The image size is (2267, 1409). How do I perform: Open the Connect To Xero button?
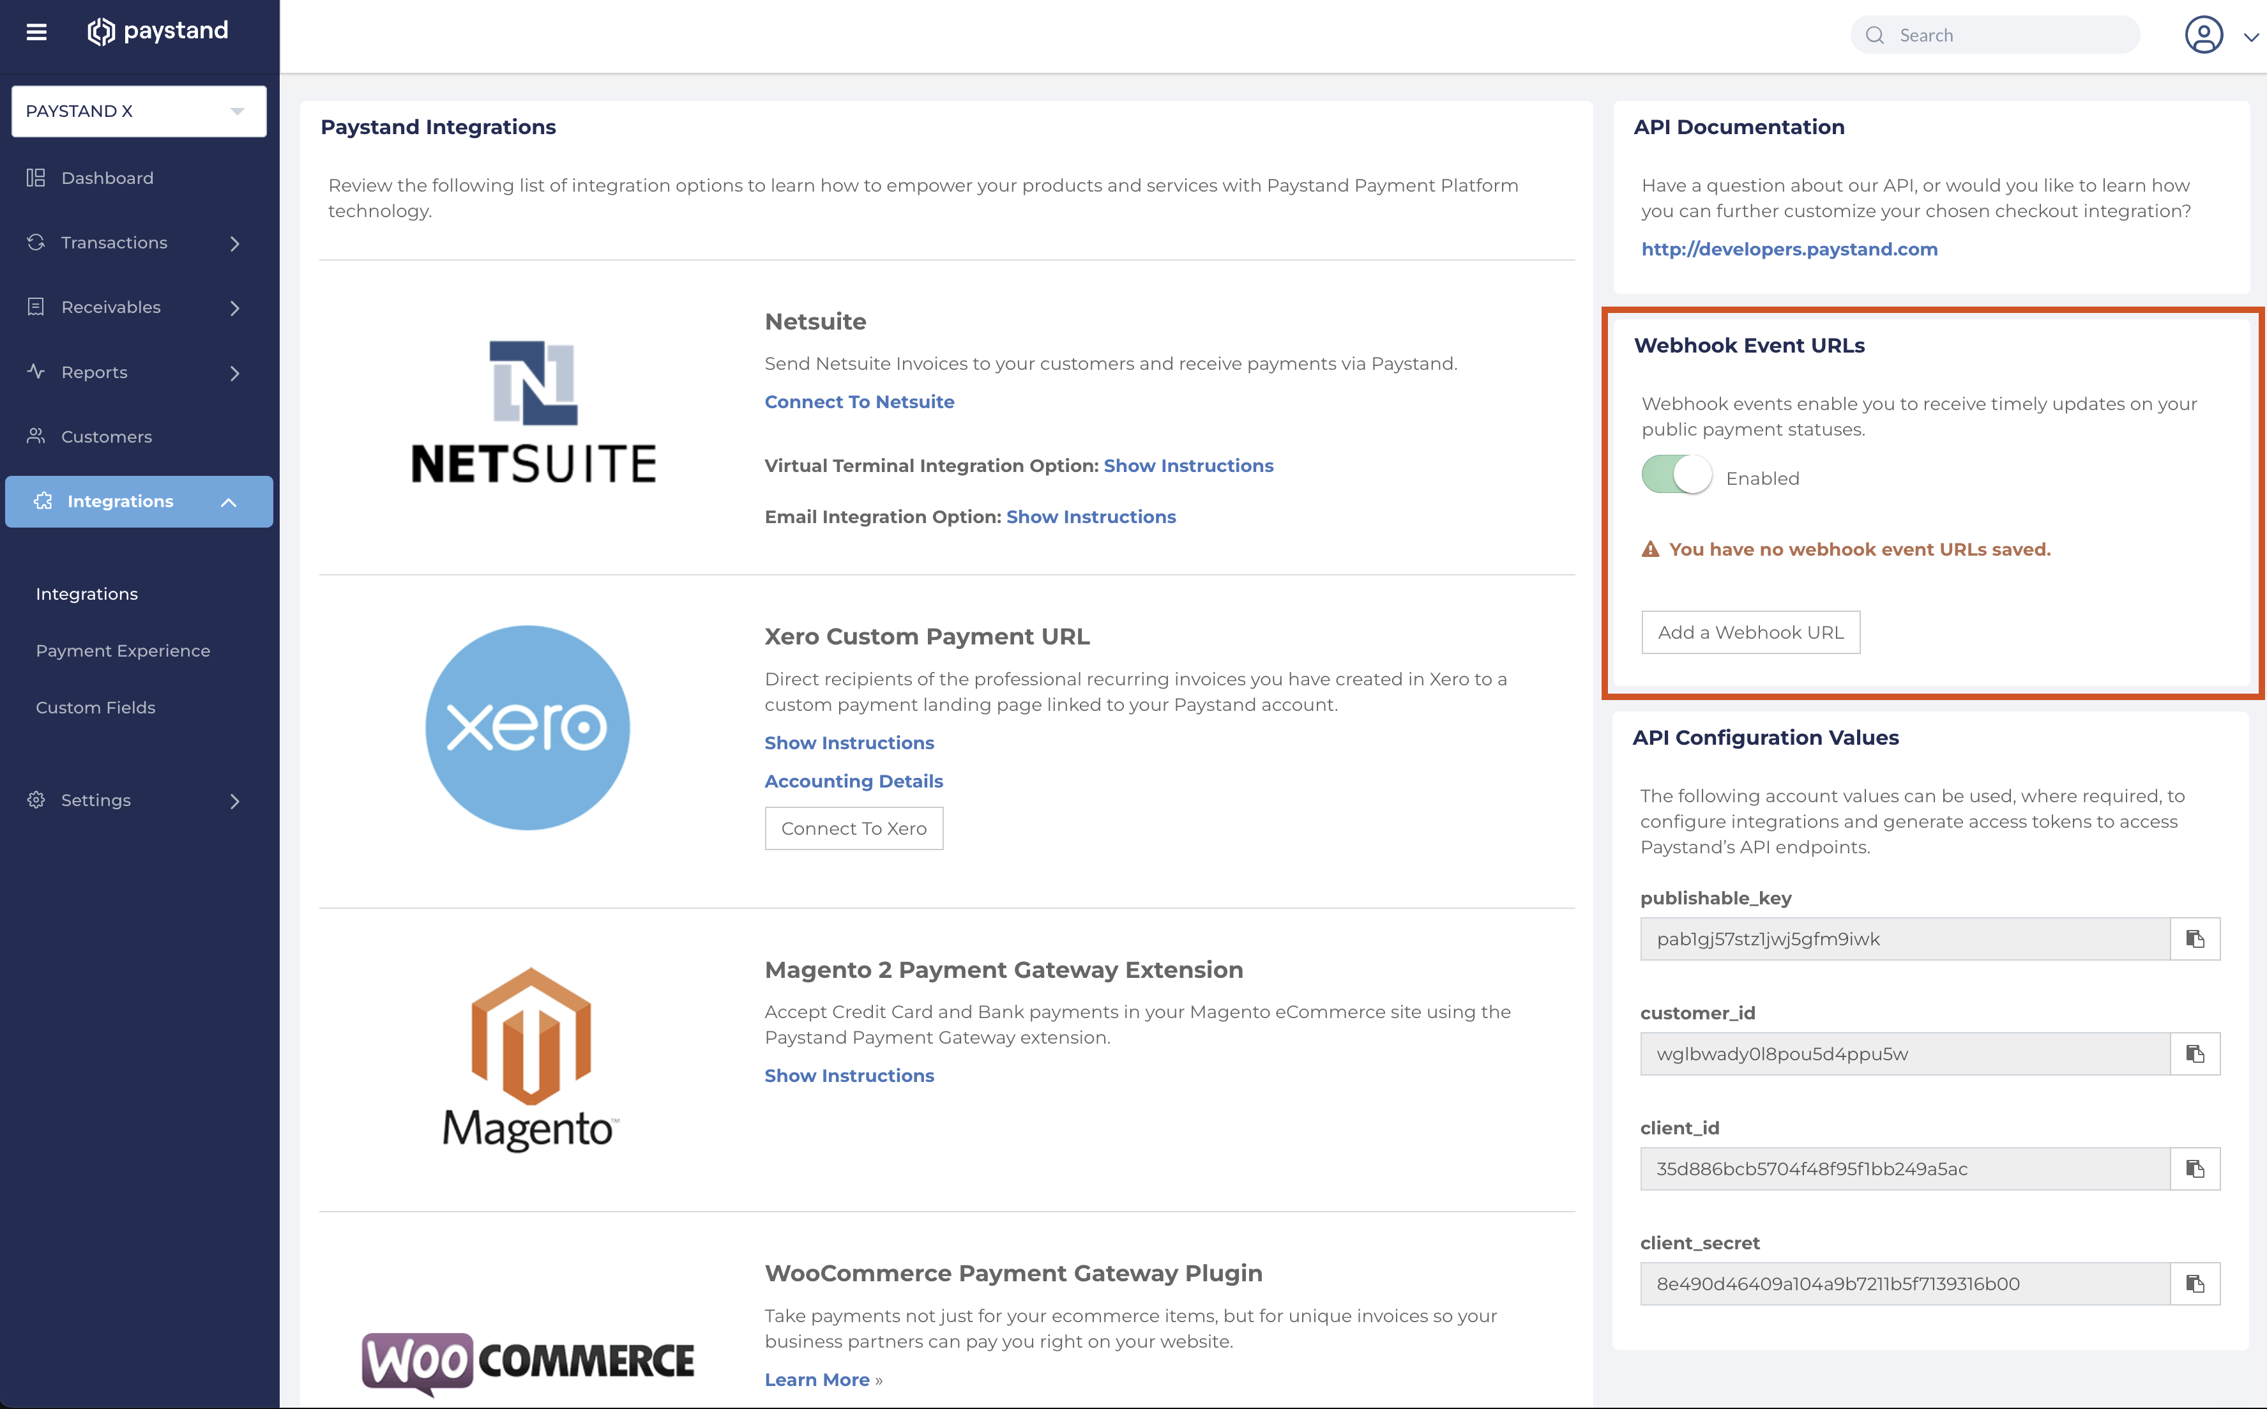[854, 828]
